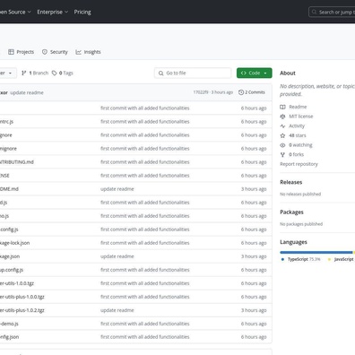Image resolution: width=355 pixels, height=355 pixels.
Task: Open first commit message in CONTRIBUTING.md row
Action: (145, 162)
